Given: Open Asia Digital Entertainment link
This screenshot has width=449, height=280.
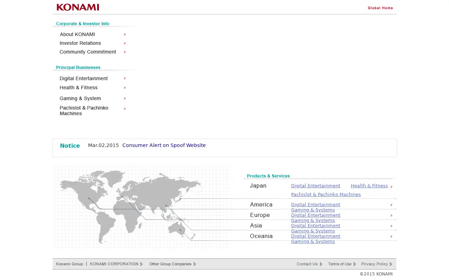Looking at the screenshot, I should pos(316,226).
